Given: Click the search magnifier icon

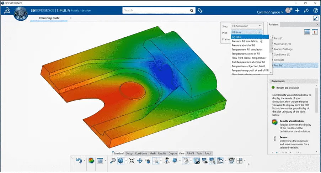Looking at the screenshot, I should pos(192,10).
